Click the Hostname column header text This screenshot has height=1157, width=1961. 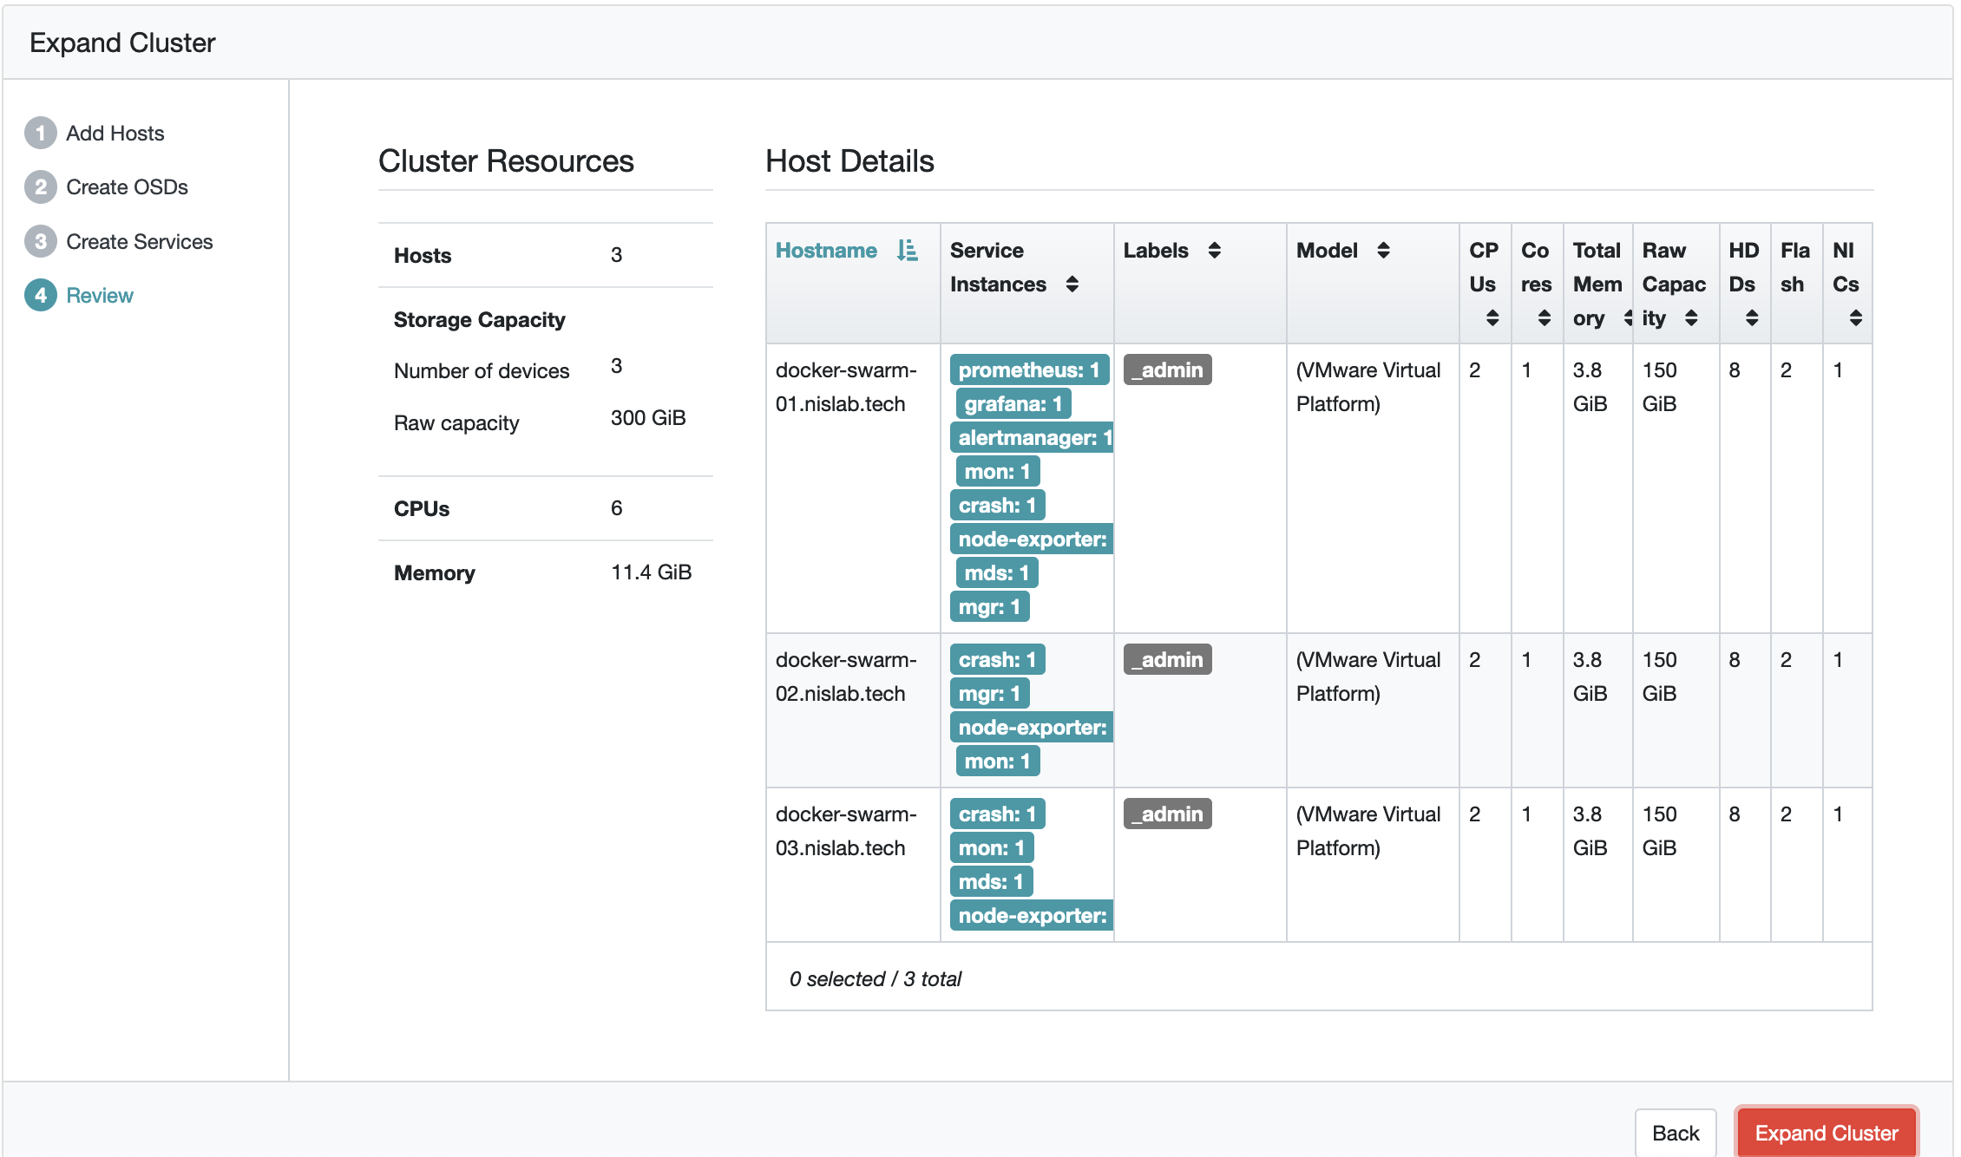826,251
